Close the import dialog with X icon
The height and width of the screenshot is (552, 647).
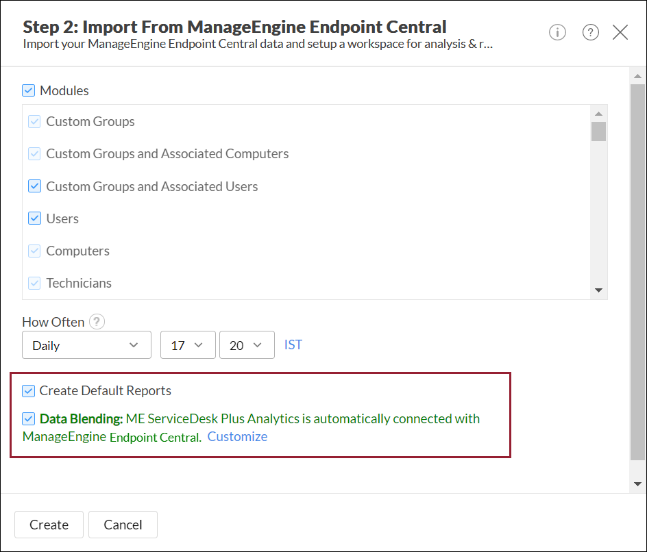coord(620,32)
